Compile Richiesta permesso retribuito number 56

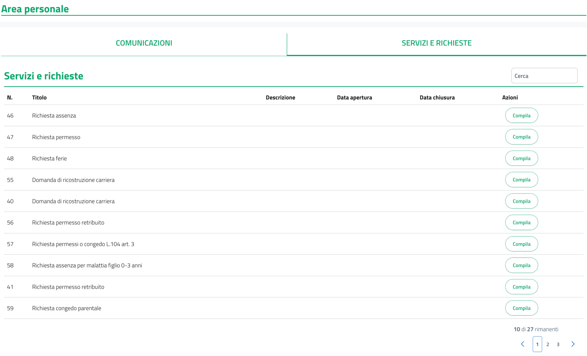click(521, 222)
